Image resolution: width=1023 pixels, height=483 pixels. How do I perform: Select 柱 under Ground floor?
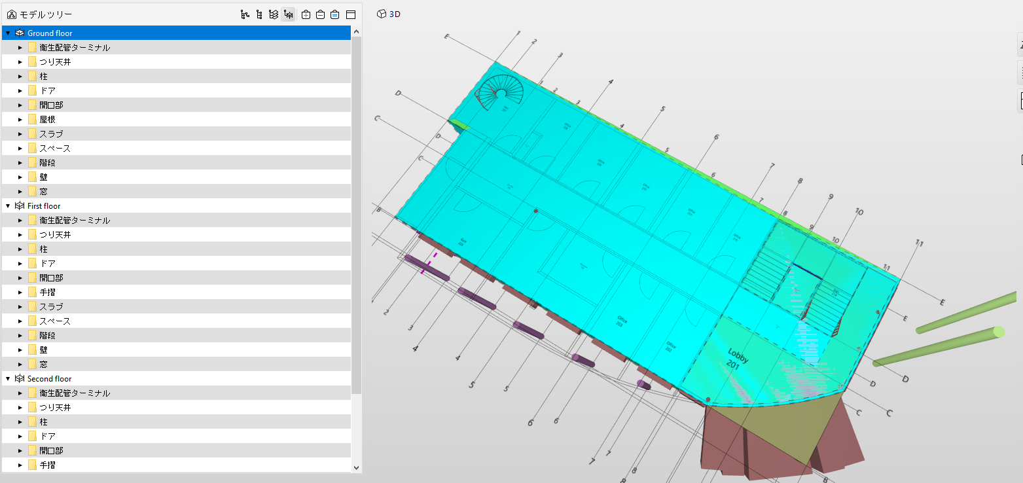177,76
